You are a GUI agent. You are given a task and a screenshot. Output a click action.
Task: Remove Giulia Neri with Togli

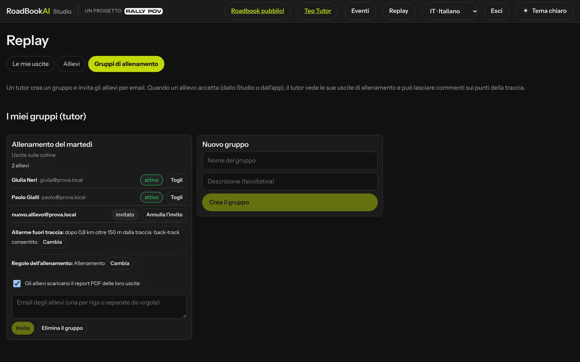point(177,180)
